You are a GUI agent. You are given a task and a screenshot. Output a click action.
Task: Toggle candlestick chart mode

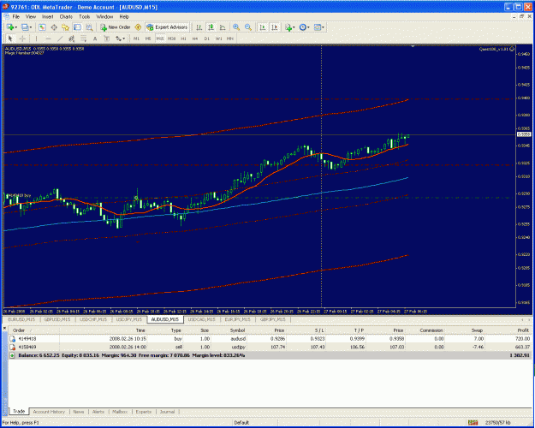(211, 27)
